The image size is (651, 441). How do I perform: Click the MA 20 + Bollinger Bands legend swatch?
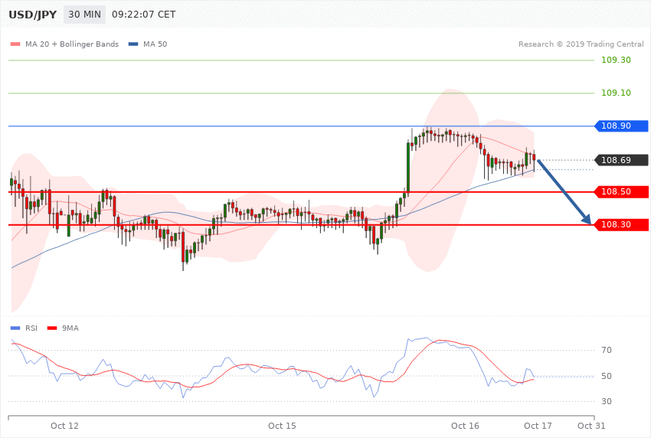15,44
